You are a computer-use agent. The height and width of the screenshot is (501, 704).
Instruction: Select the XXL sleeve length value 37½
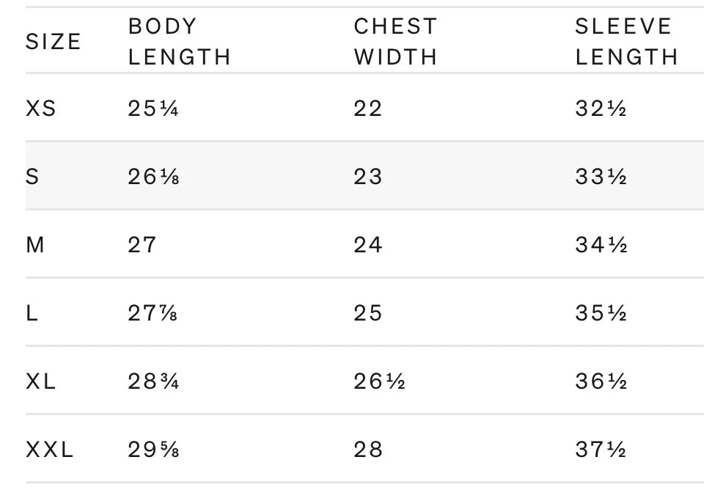pyautogui.click(x=601, y=450)
